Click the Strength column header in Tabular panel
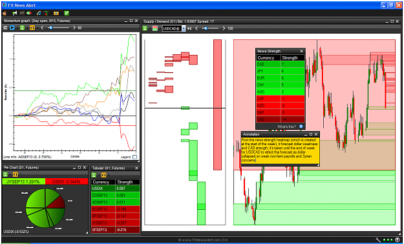This screenshot has height=244, width=404. (x=127, y=182)
